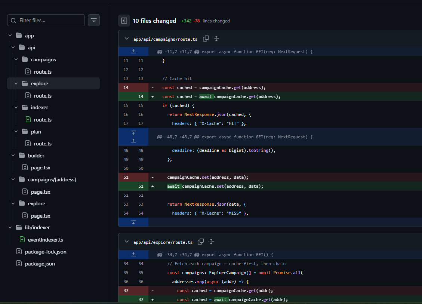
Task: Click the app folder icon
Action: pyautogui.click(x=19, y=35)
